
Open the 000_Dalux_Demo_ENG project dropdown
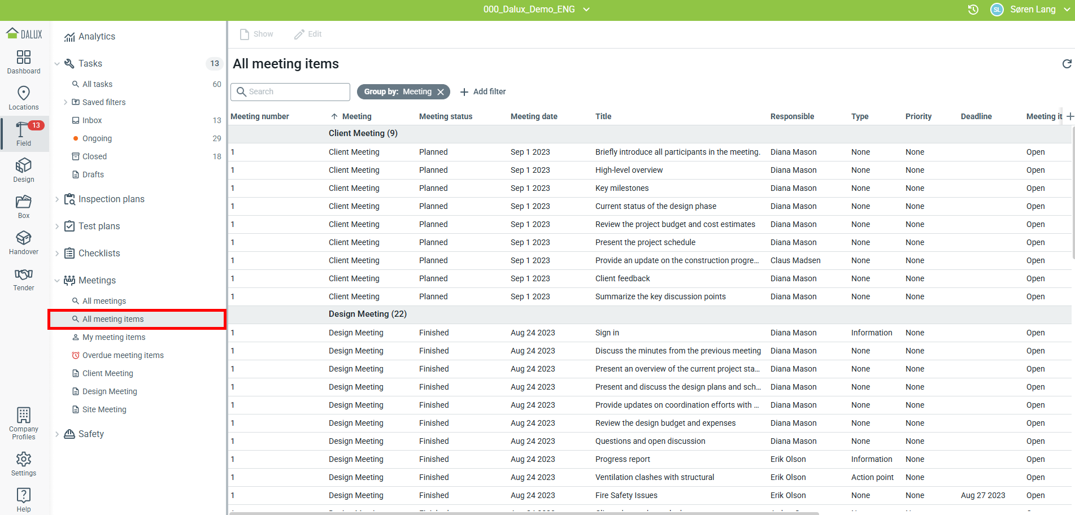tap(536, 10)
